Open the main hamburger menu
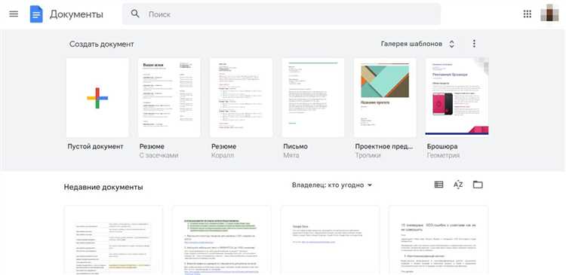Viewport: 566px width, 275px height. pos(14,14)
